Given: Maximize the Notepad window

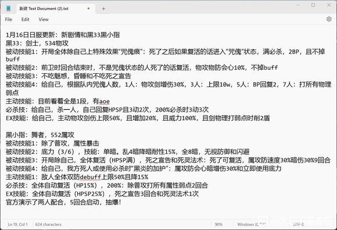Looking at the screenshot, I should (x=313, y=5).
